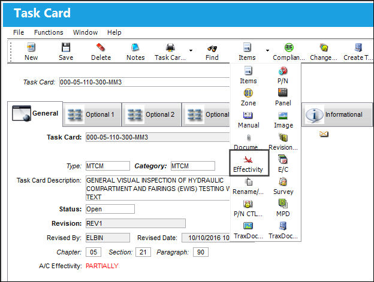Click the Revised Date field
Screen dimensions: 374x282
206,238
